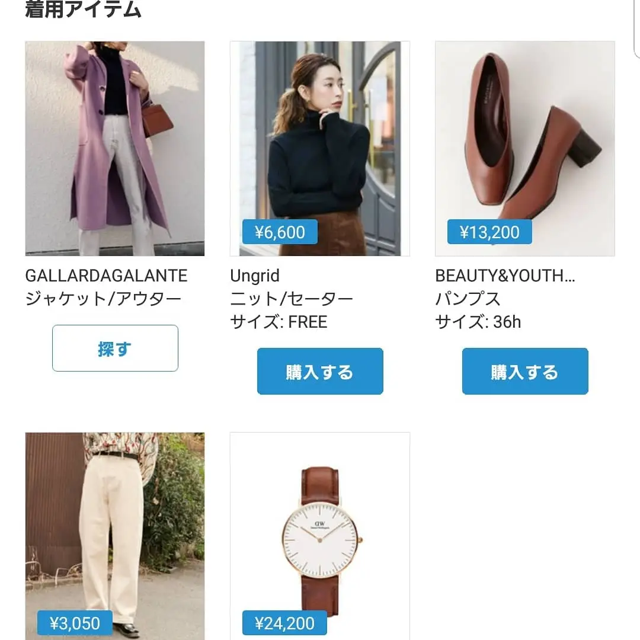Viewport: 640px width, 640px height.
Task: Open the purple GALLARDAGALANTE coat image
Action: point(115,149)
